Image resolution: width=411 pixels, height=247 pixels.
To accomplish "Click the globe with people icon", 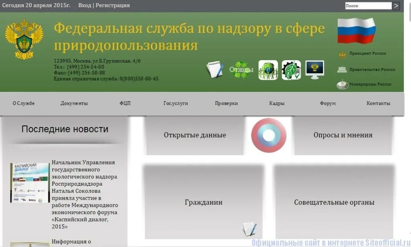I will (268, 70).
